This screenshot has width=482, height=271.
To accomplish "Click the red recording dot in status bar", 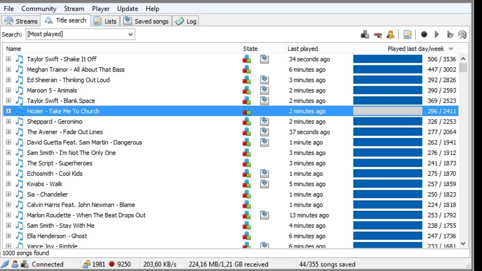I will 112,264.
